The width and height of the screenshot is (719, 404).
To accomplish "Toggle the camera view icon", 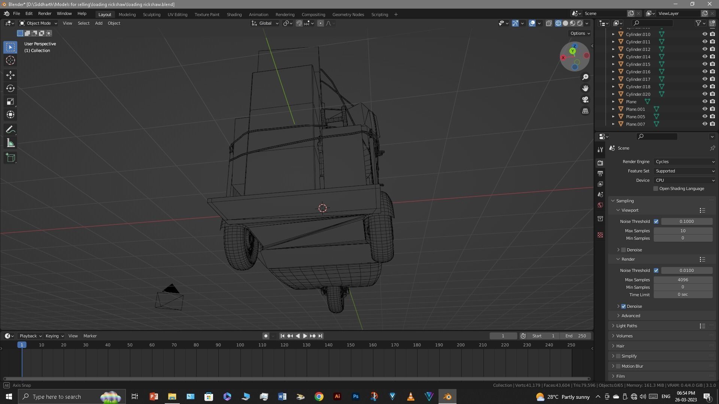I will coord(585,100).
